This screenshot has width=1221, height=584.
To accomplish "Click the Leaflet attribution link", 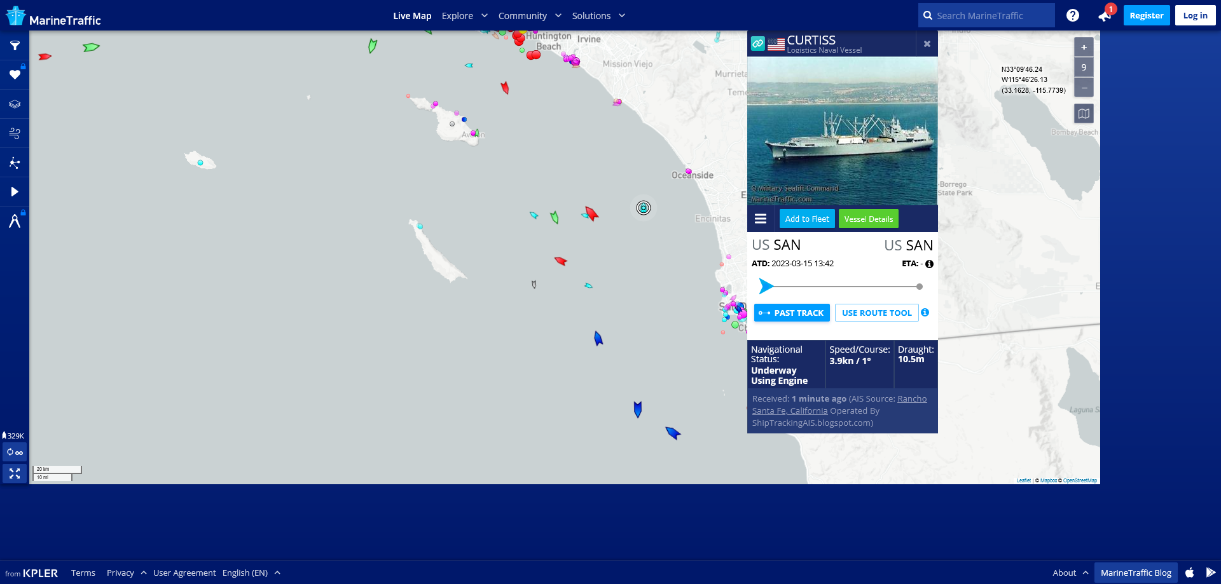I will point(1023,480).
